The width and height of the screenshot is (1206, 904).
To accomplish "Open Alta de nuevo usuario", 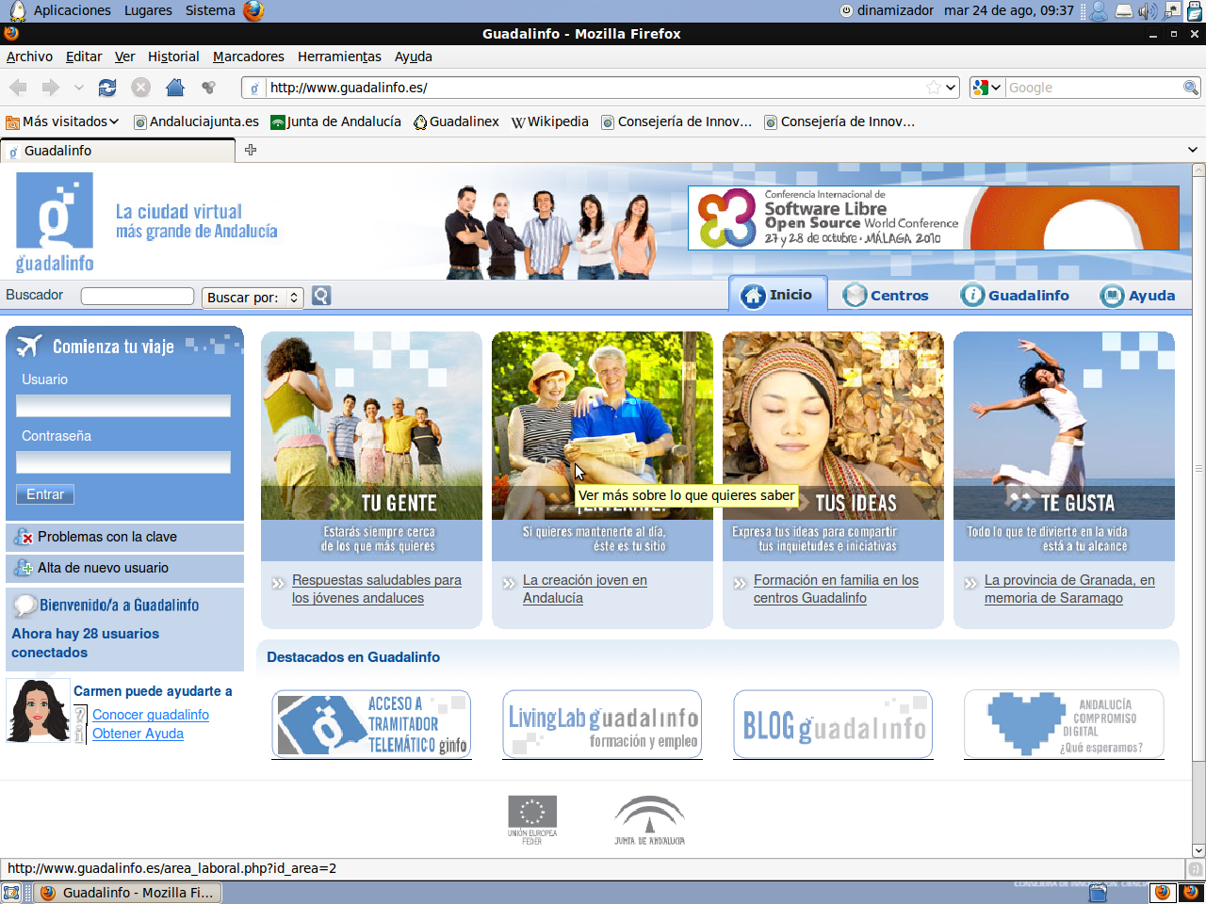I will click(x=124, y=568).
